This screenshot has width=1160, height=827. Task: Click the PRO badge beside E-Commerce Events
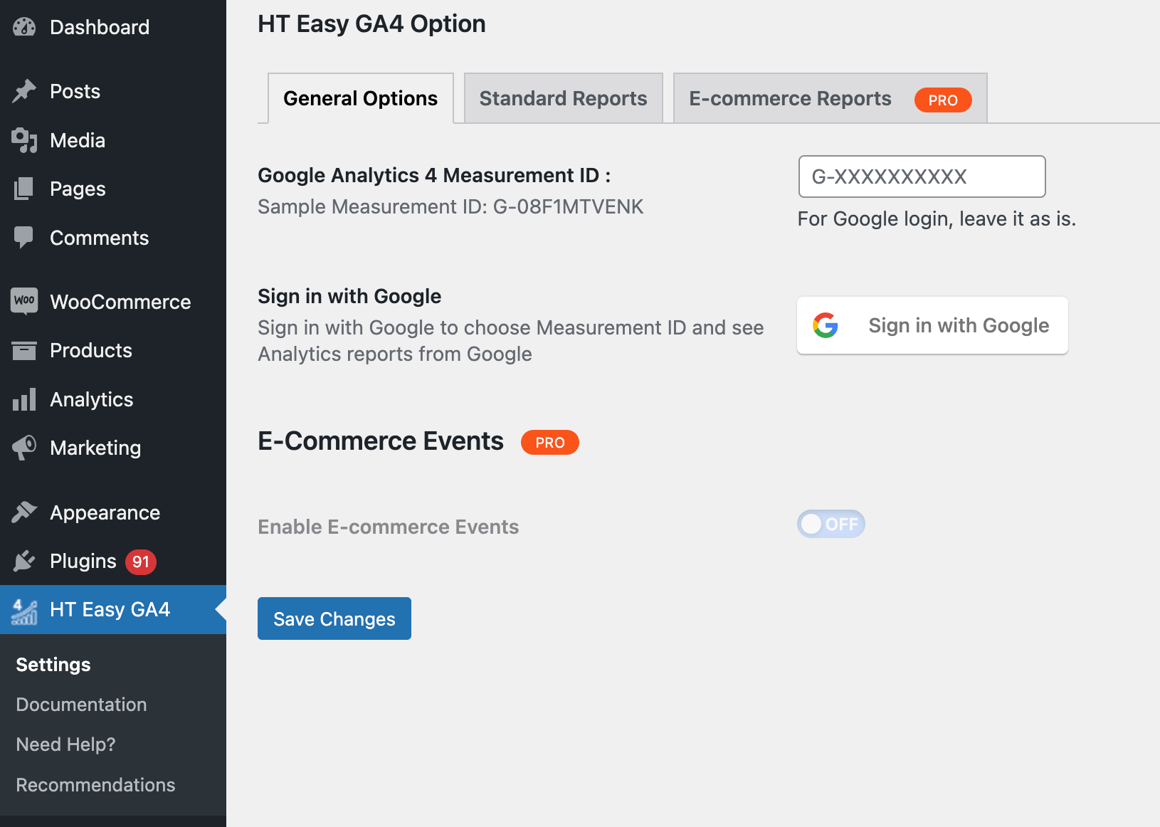coord(550,443)
